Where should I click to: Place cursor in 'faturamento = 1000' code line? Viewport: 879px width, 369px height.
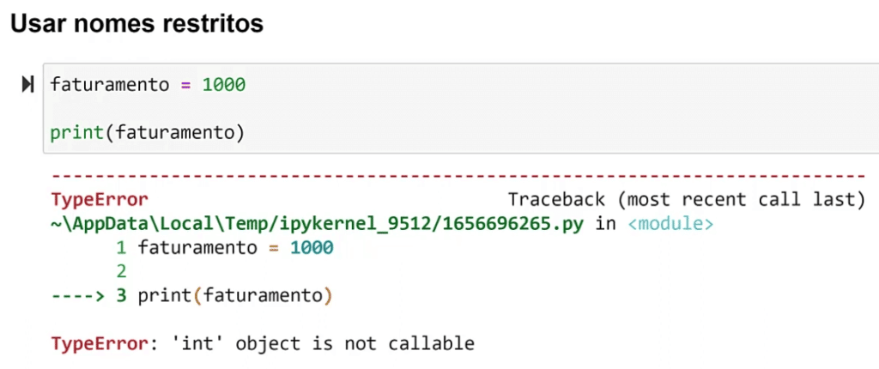pyautogui.click(x=148, y=85)
